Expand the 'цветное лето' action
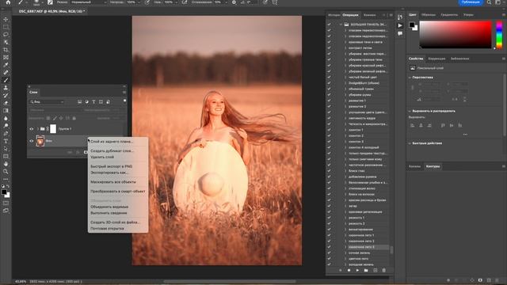 click(x=345, y=259)
